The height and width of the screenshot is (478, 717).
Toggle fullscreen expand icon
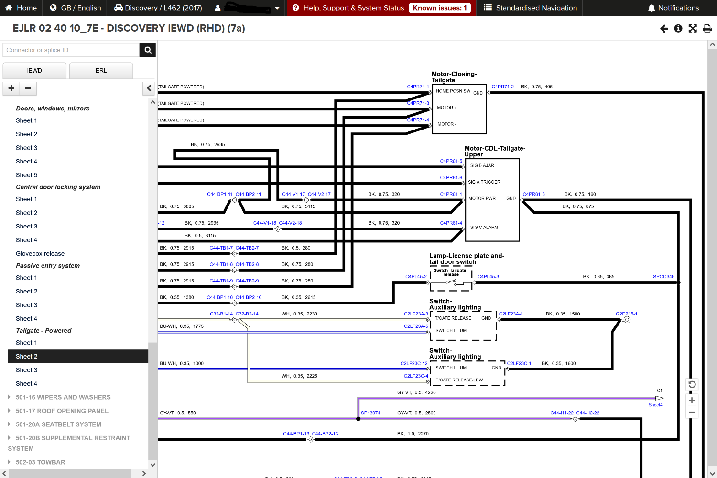[x=693, y=29]
